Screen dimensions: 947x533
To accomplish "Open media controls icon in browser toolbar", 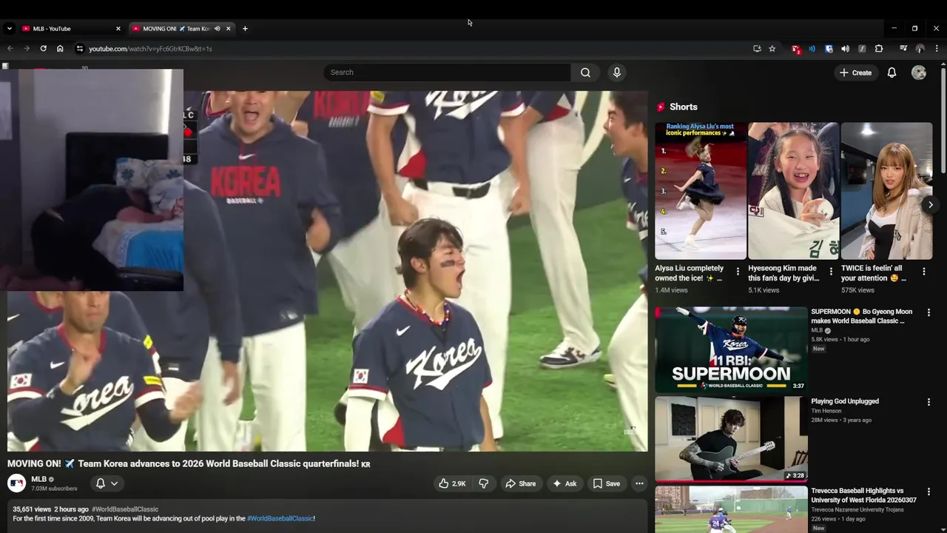I will [x=903, y=49].
